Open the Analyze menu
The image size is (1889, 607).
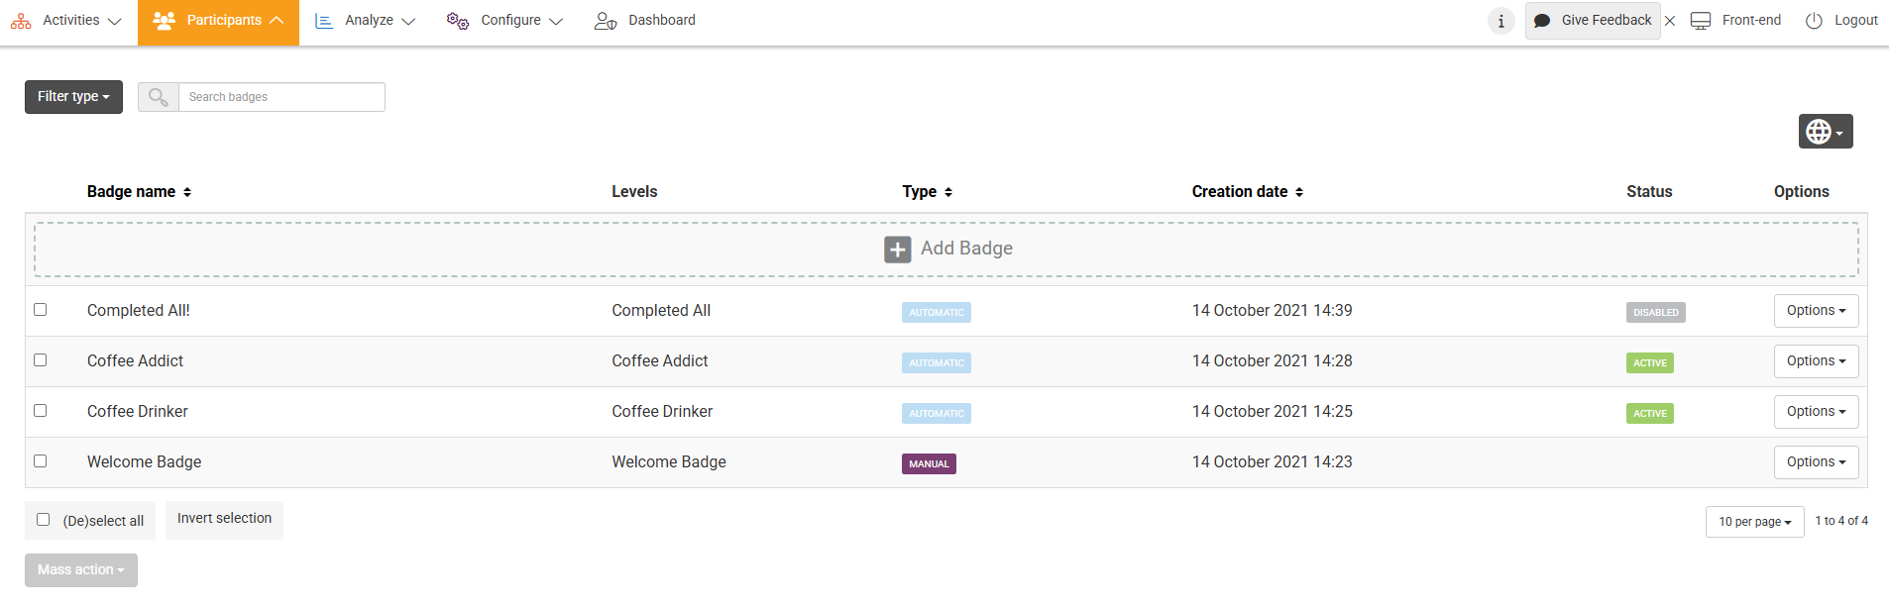click(365, 21)
